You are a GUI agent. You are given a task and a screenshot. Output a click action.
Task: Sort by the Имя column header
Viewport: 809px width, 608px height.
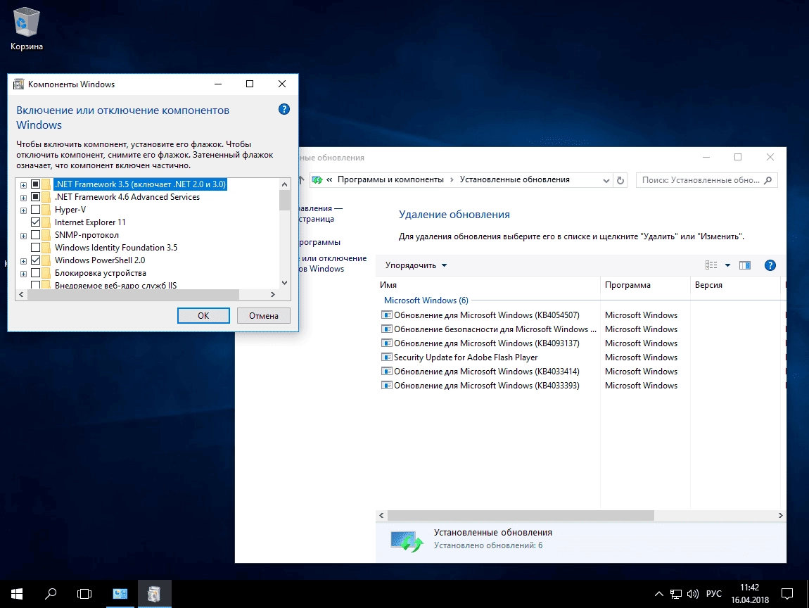(x=488, y=285)
